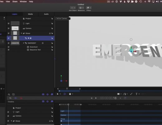Collapse the EMERGENT text layer
This screenshot has width=162, height=125.
[x=24, y=43]
